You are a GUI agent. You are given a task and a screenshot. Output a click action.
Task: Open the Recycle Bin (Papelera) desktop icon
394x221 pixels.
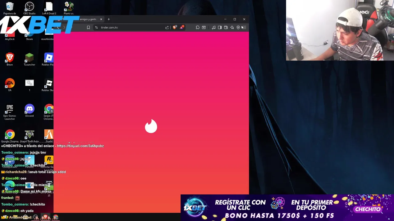point(10,8)
